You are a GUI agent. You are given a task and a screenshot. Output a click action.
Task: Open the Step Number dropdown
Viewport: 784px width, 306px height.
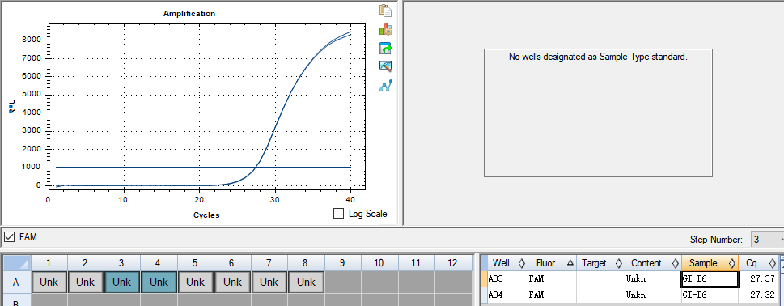(x=767, y=240)
